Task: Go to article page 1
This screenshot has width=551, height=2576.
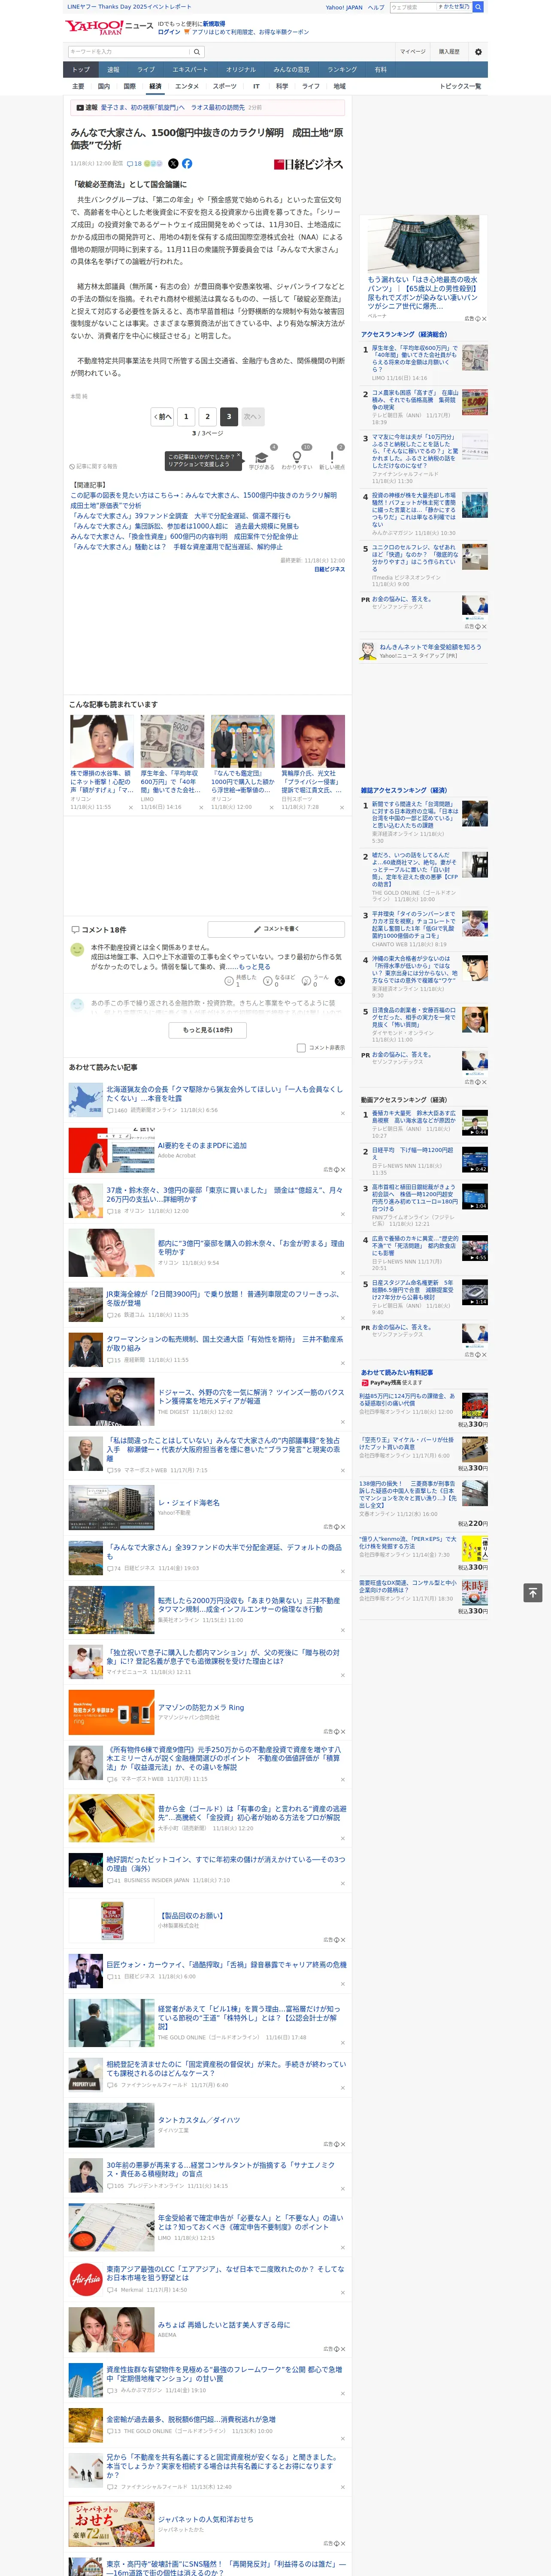Action: tap(186, 416)
